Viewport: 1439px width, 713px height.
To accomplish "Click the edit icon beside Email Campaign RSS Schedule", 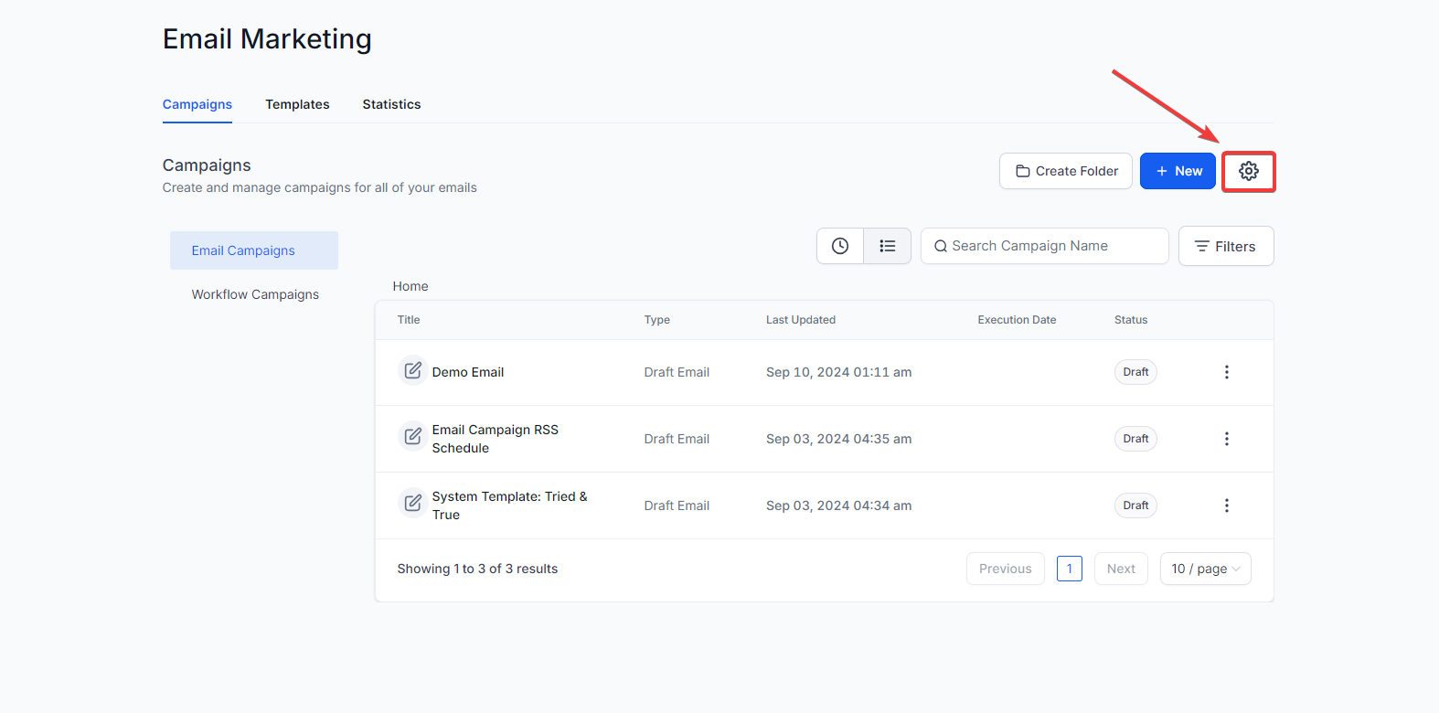I will point(413,436).
